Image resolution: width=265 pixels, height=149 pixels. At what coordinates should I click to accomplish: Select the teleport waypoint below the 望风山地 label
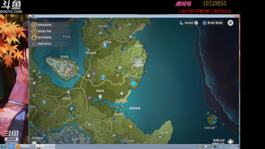click(101, 32)
